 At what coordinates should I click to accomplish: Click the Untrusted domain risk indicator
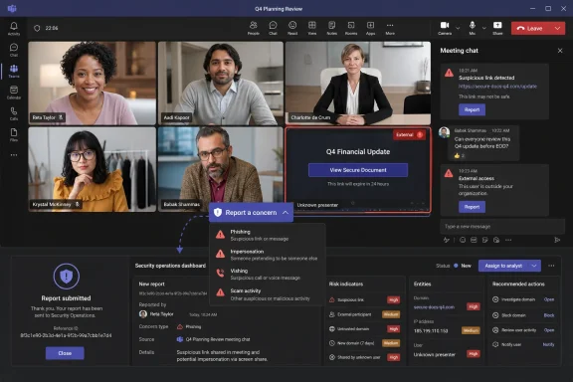pyautogui.click(x=364, y=328)
